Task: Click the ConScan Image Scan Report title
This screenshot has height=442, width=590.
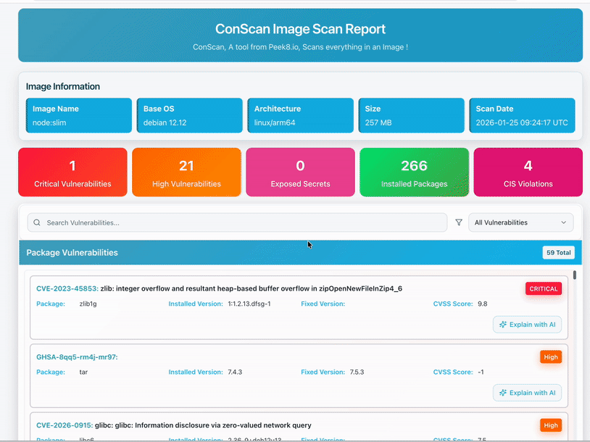Action: pyautogui.click(x=300, y=29)
